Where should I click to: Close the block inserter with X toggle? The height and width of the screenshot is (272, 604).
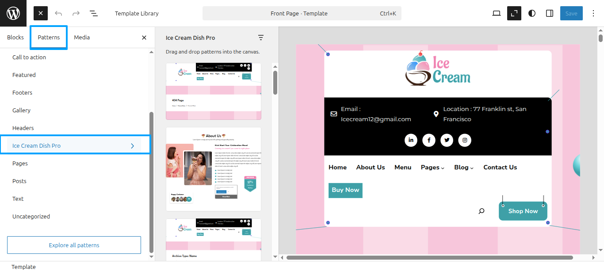click(41, 13)
